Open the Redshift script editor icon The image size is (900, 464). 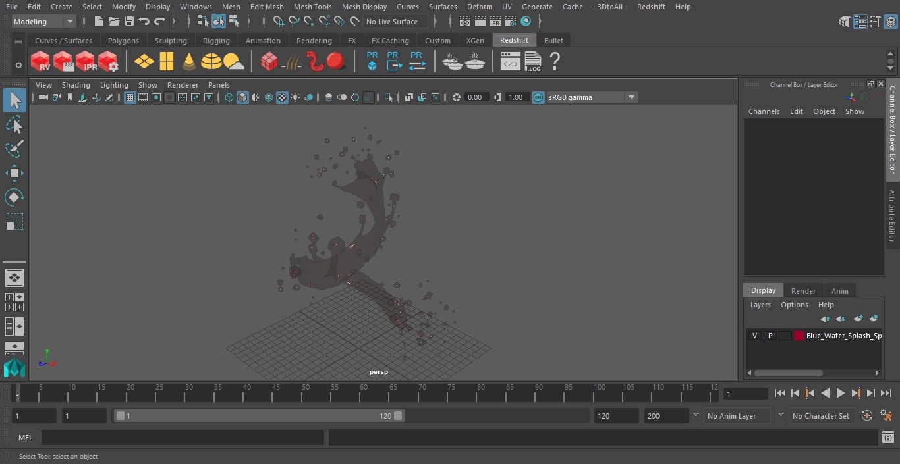(511, 62)
